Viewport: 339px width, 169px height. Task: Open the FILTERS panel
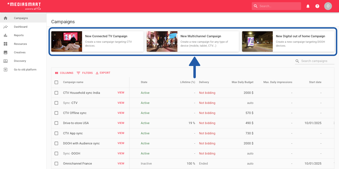(x=85, y=73)
